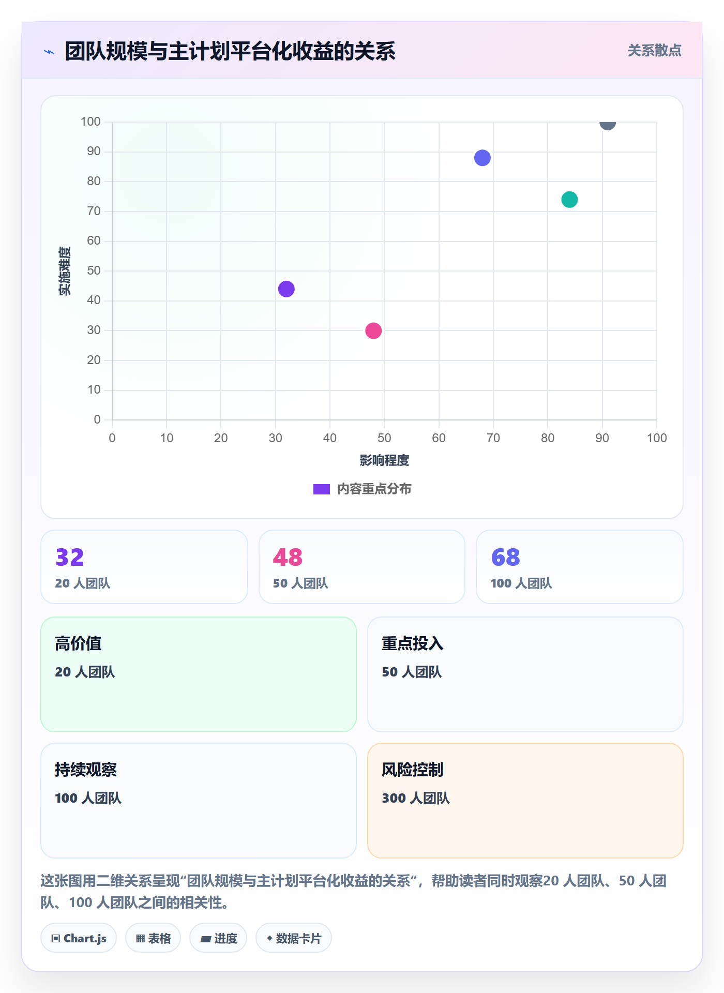Click the 进度 tag chip
The height and width of the screenshot is (993, 724).
pos(218,938)
